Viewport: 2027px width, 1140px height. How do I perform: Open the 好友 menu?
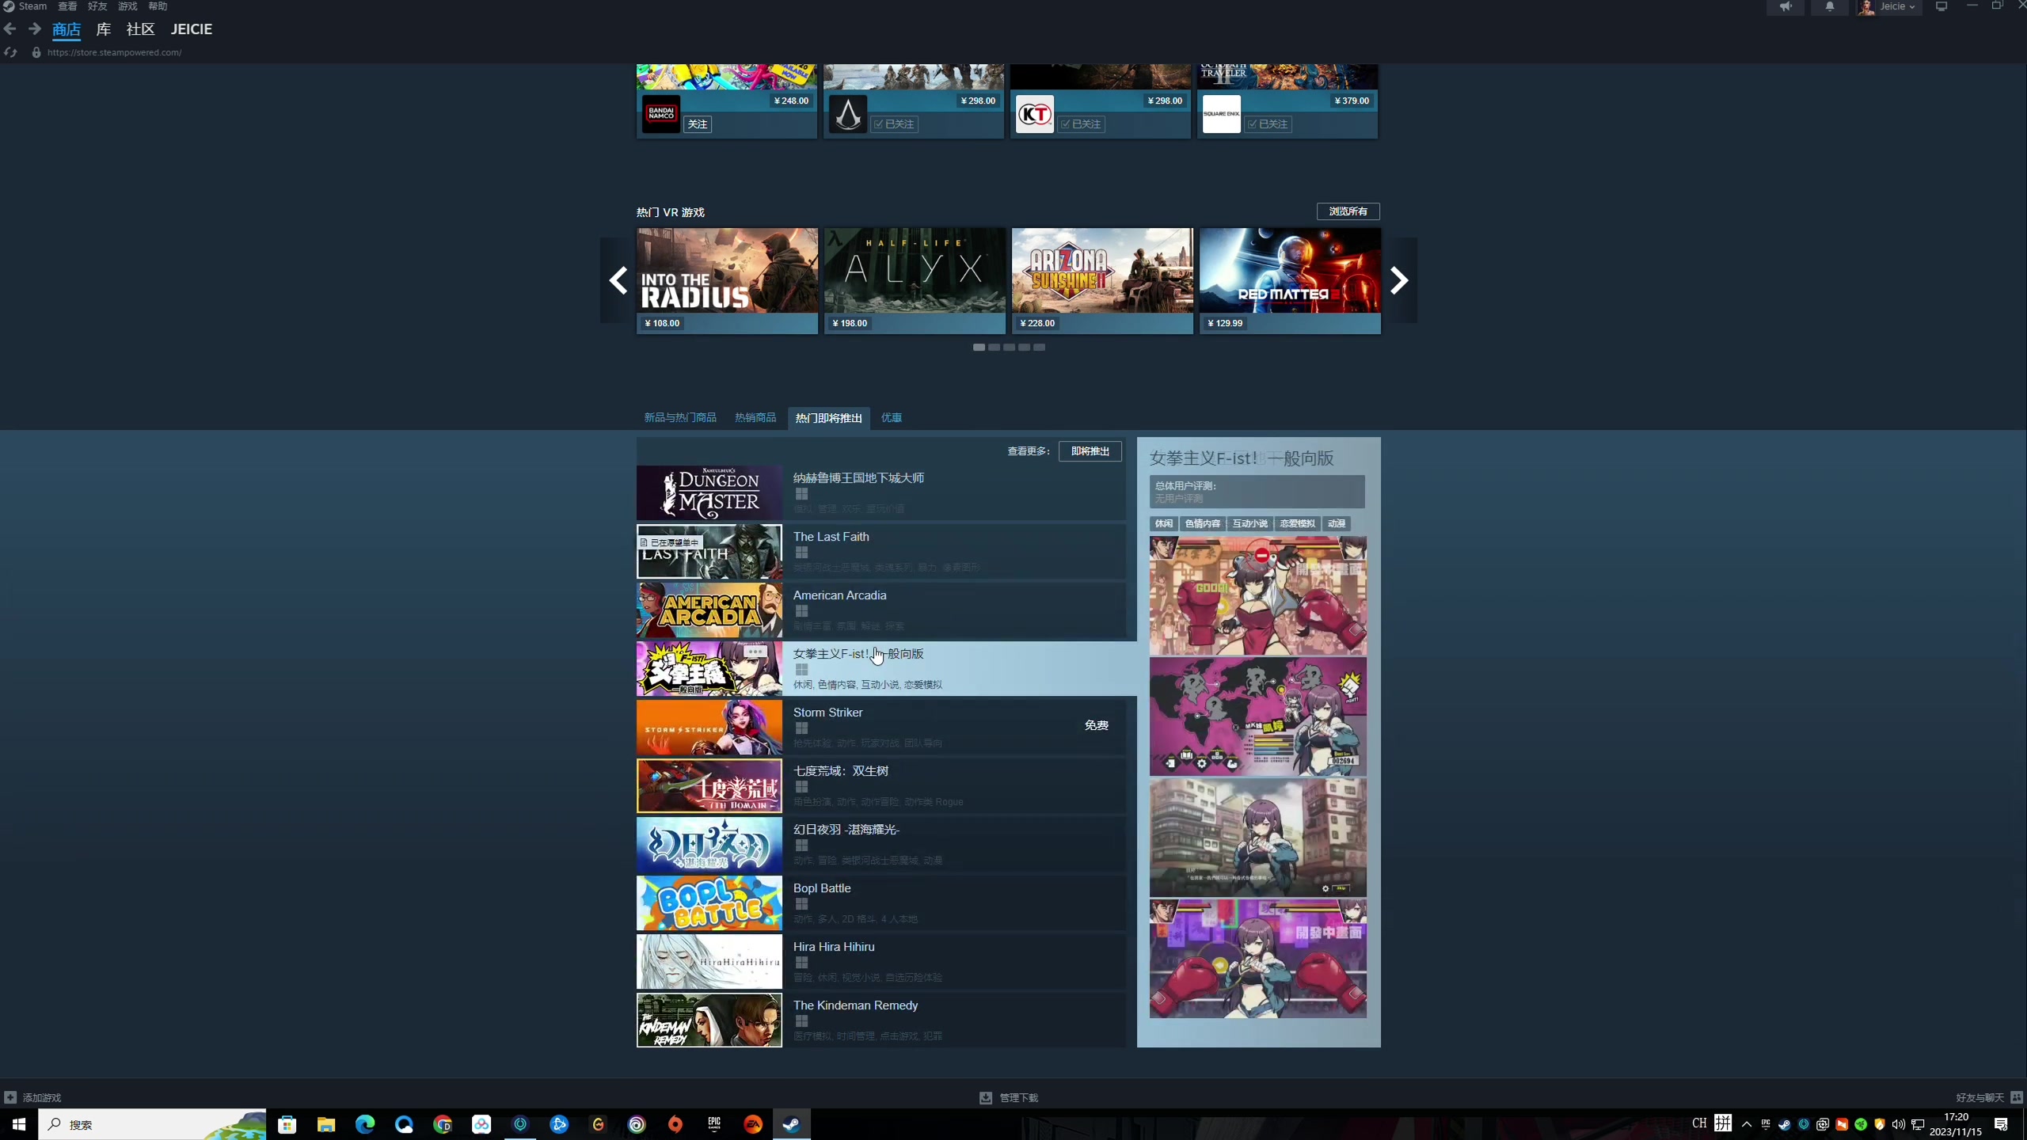pyautogui.click(x=97, y=6)
